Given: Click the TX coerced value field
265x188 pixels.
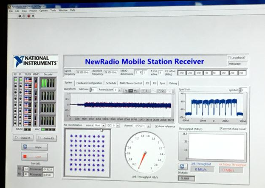Looking at the screenshot, I should [48, 169].
